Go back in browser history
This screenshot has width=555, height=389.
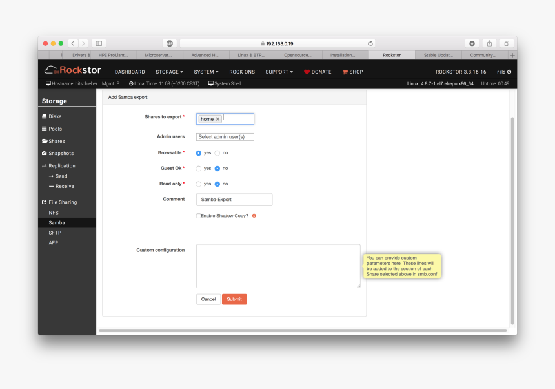(x=73, y=43)
